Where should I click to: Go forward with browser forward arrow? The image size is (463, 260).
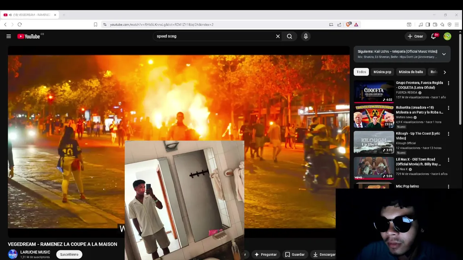12,25
